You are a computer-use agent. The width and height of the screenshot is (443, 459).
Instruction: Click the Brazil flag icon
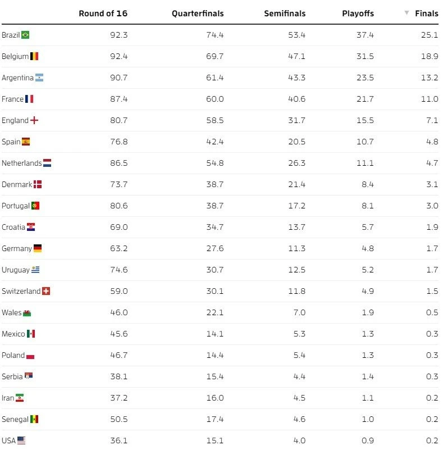click(25, 35)
